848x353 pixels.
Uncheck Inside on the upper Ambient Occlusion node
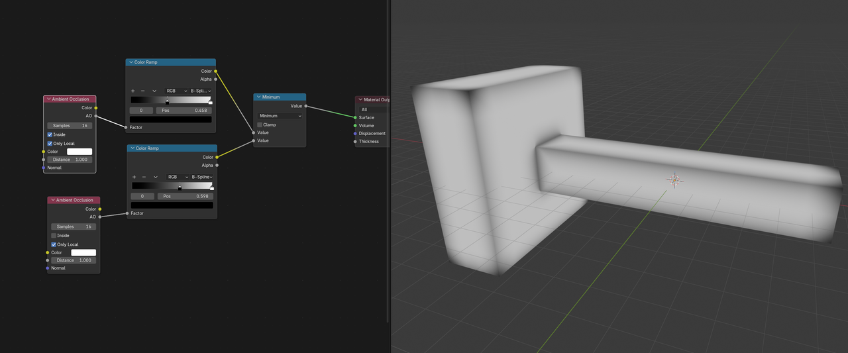click(x=50, y=134)
